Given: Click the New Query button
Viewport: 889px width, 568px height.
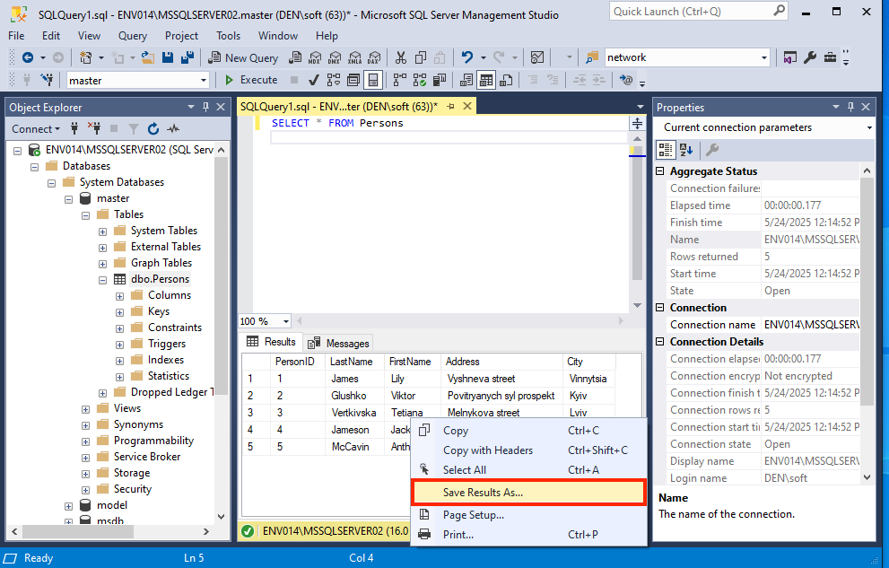Looking at the screenshot, I should pyautogui.click(x=243, y=57).
